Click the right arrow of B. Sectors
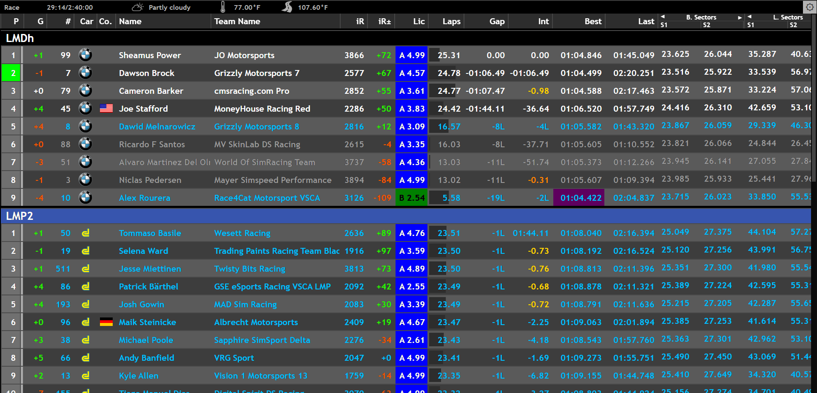This screenshot has width=817, height=393. (740, 17)
